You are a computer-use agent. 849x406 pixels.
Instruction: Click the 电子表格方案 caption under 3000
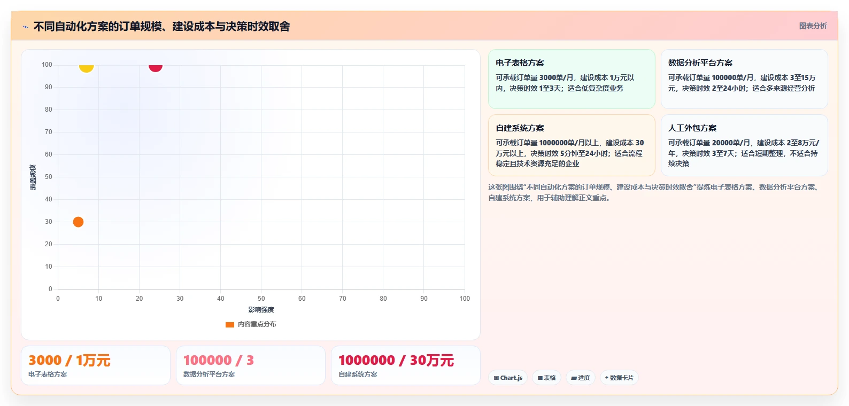(48, 374)
